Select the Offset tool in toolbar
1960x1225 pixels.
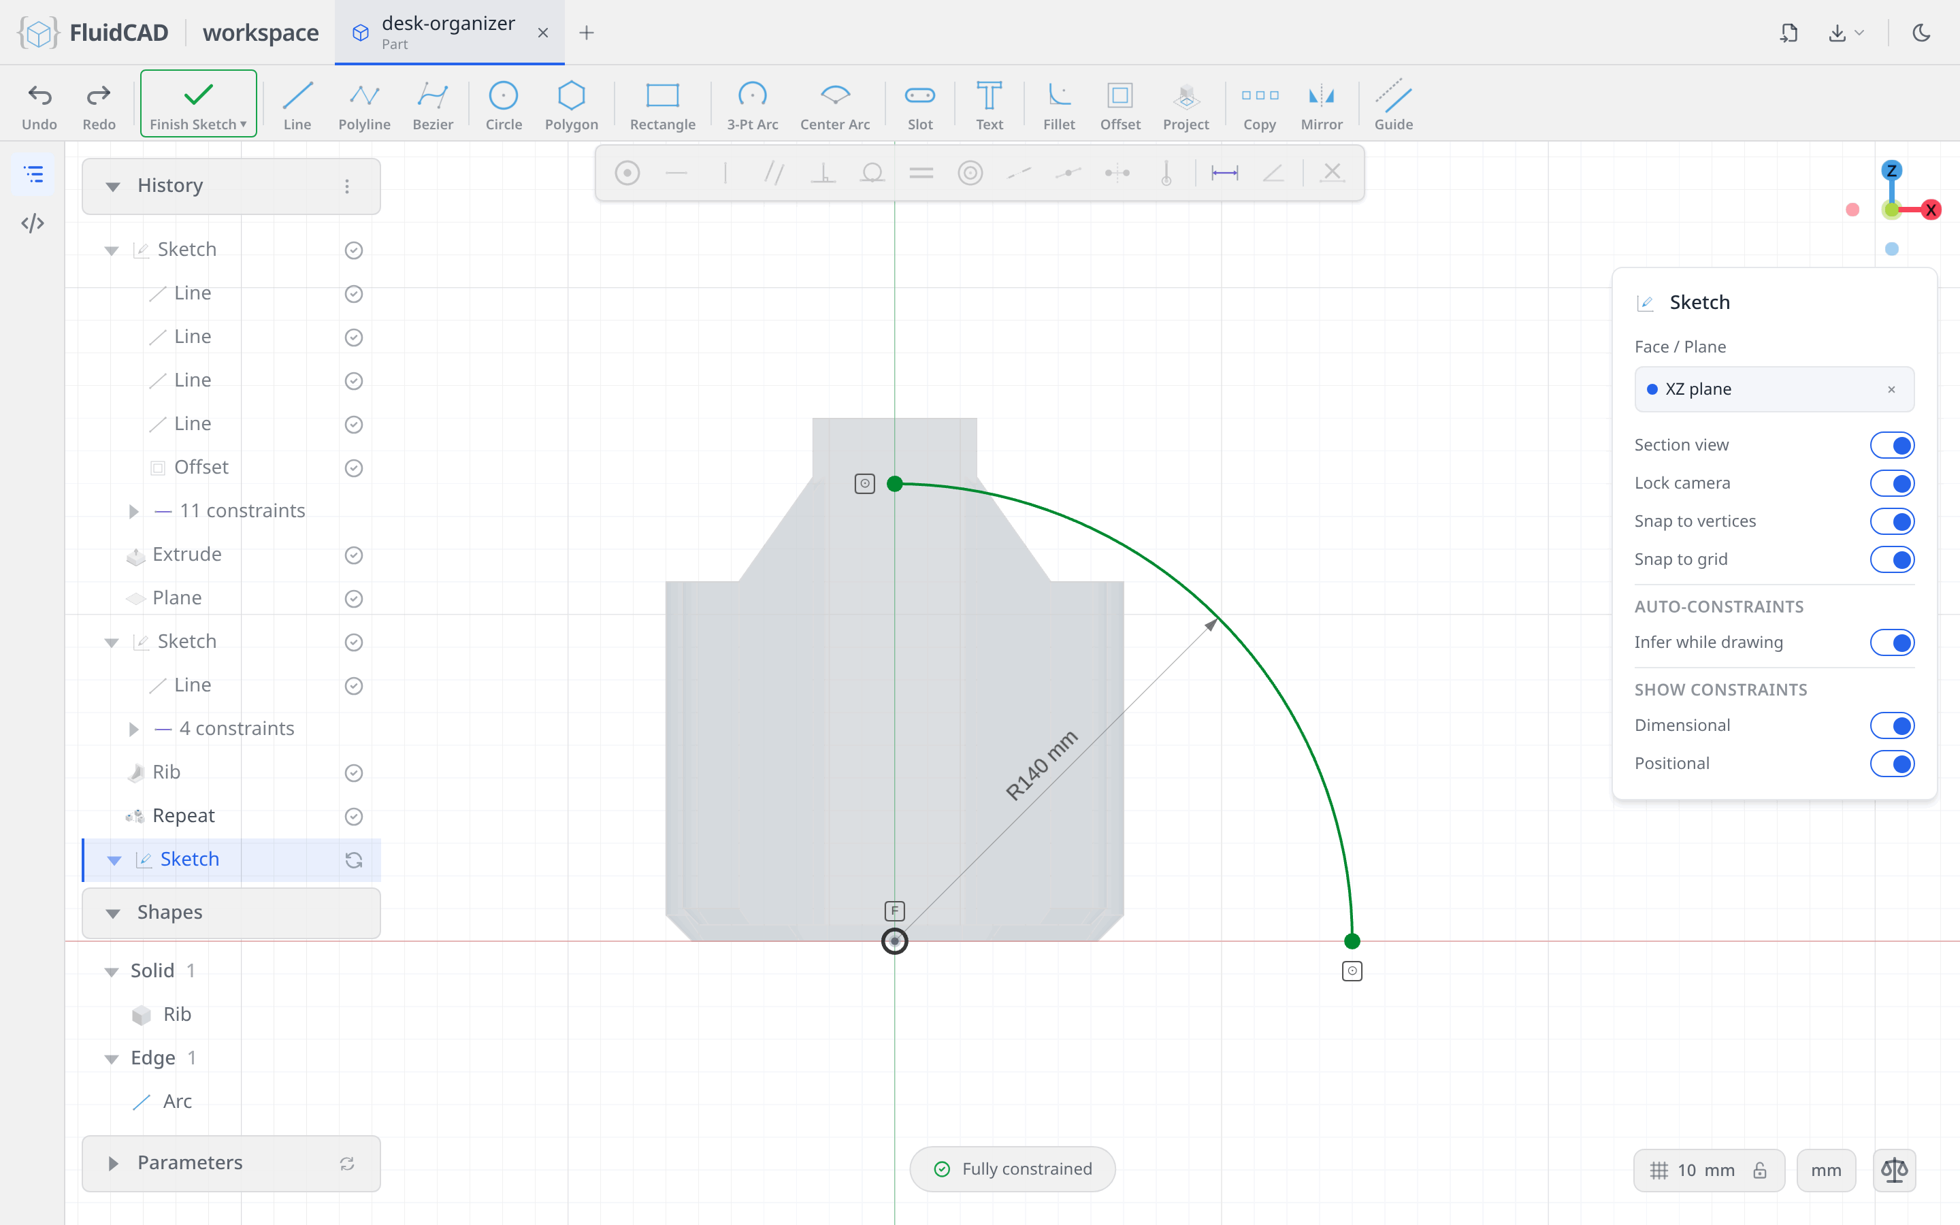coord(1120,105)
